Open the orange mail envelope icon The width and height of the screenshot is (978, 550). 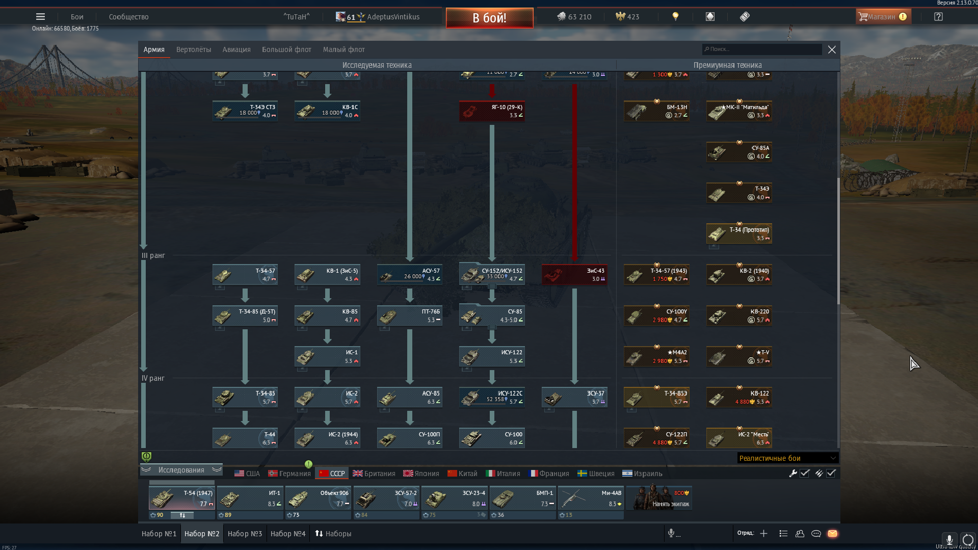click(x=832, y=533)
